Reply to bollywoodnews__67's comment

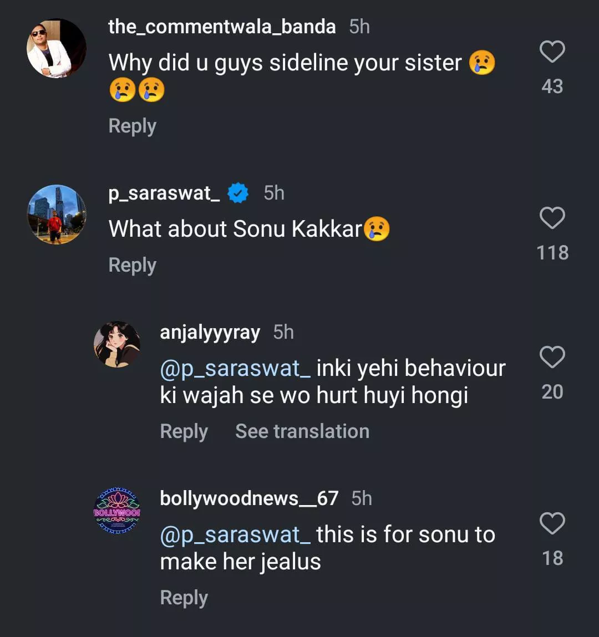184,598
